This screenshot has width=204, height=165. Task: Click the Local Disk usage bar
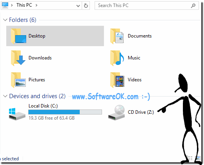pos(65,112)
